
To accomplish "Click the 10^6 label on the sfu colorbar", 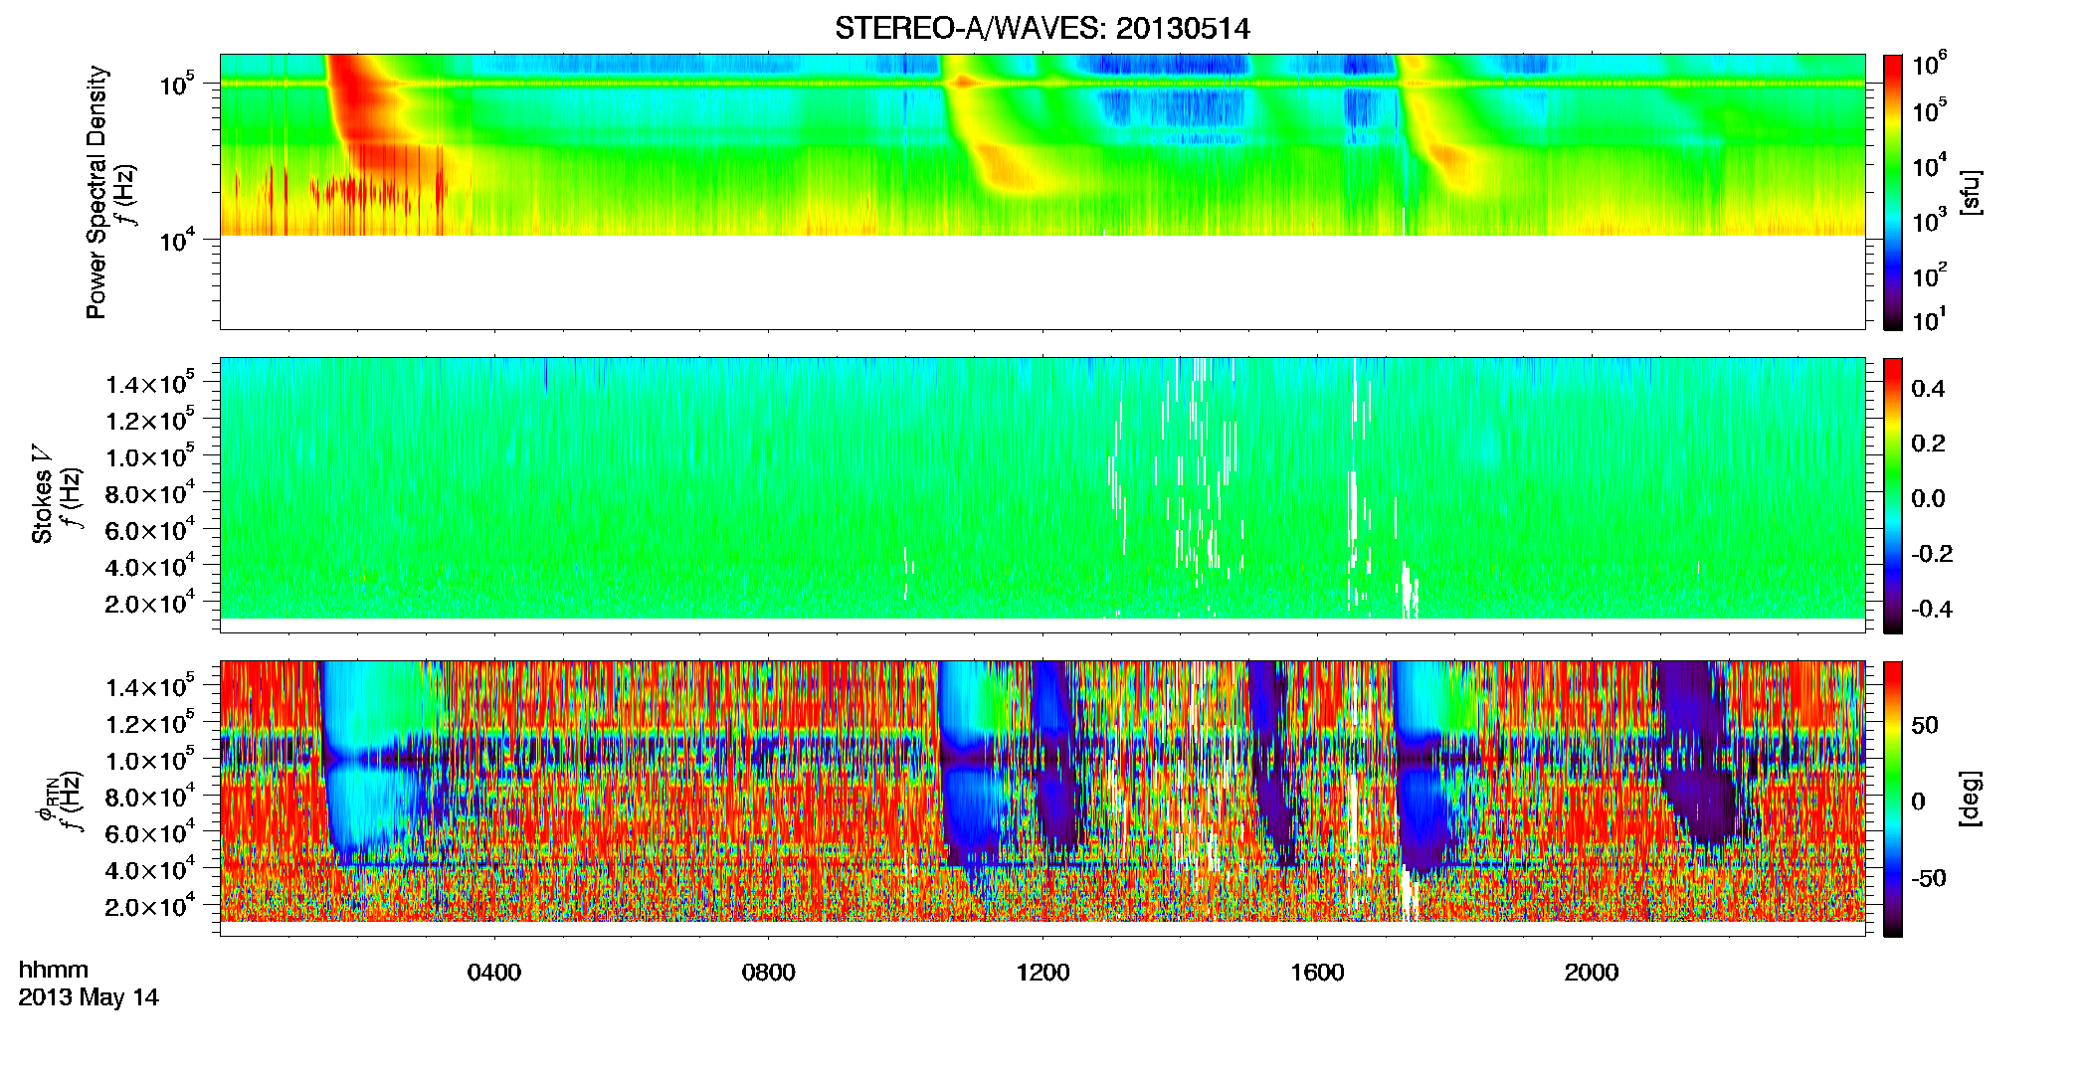I will [1930, 65].
